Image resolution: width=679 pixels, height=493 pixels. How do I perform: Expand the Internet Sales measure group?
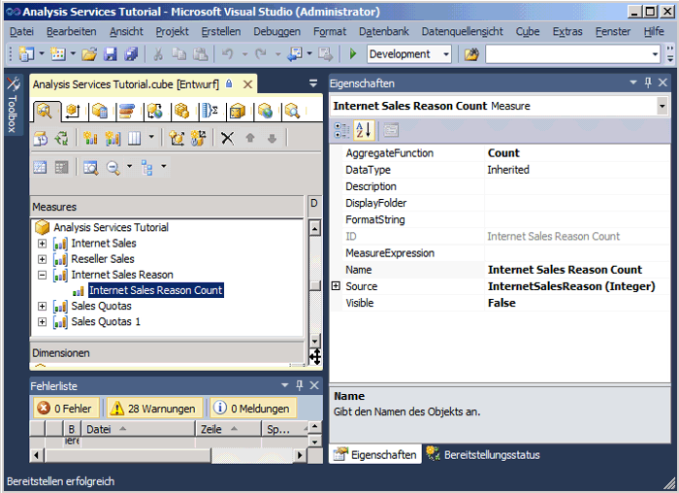[x=42, y=244]
